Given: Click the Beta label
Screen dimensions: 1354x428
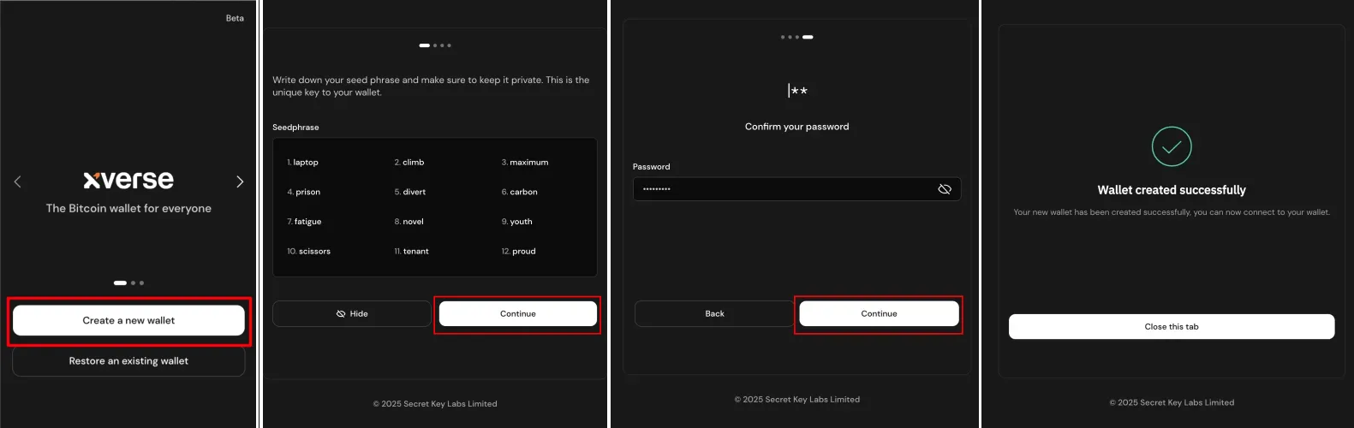Looking at the screenshot, I should pos(235,18).
